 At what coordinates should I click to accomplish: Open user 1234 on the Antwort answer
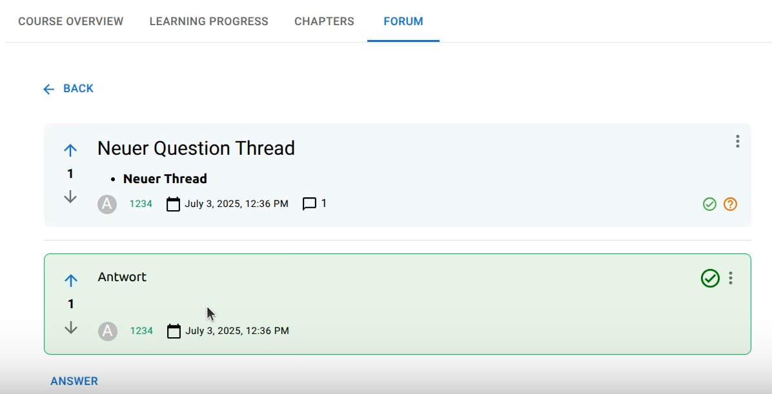pyautogui.click(x=141, y=331)
